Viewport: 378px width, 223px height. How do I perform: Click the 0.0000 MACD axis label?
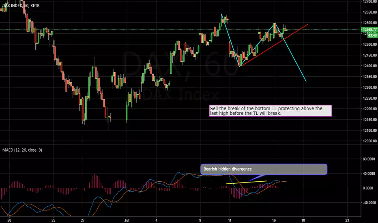369,188
